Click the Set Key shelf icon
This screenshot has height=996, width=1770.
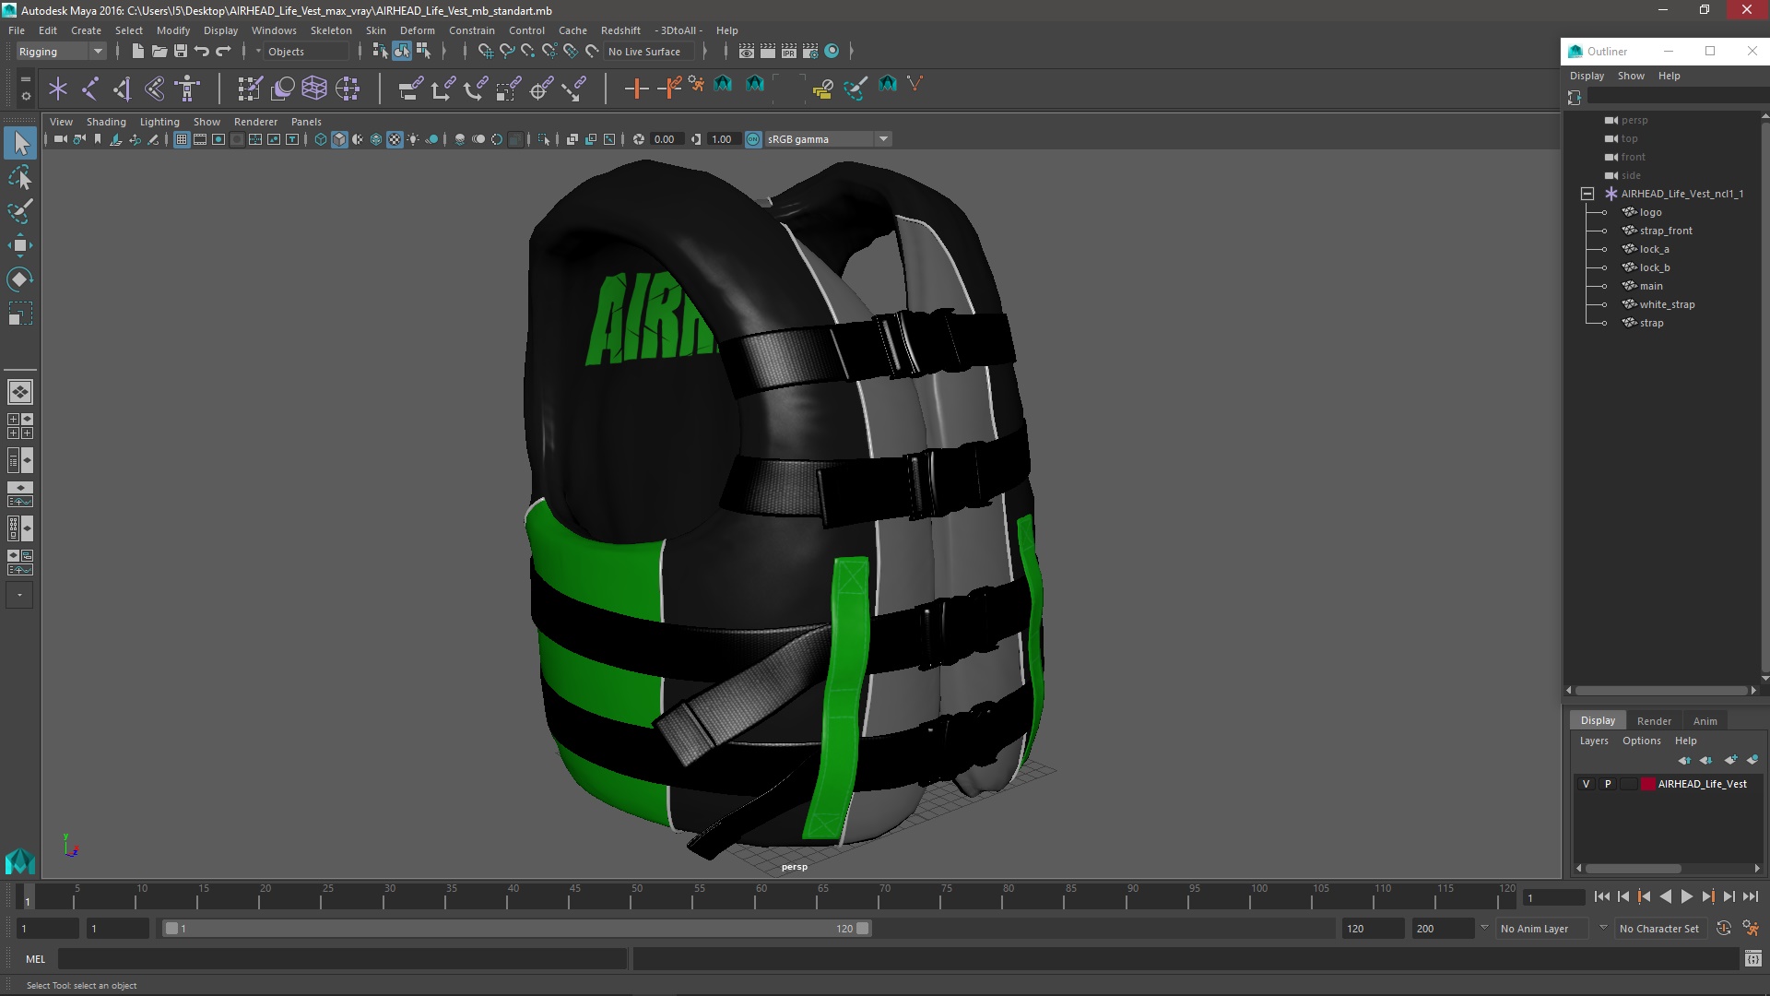tap(636, 89)
